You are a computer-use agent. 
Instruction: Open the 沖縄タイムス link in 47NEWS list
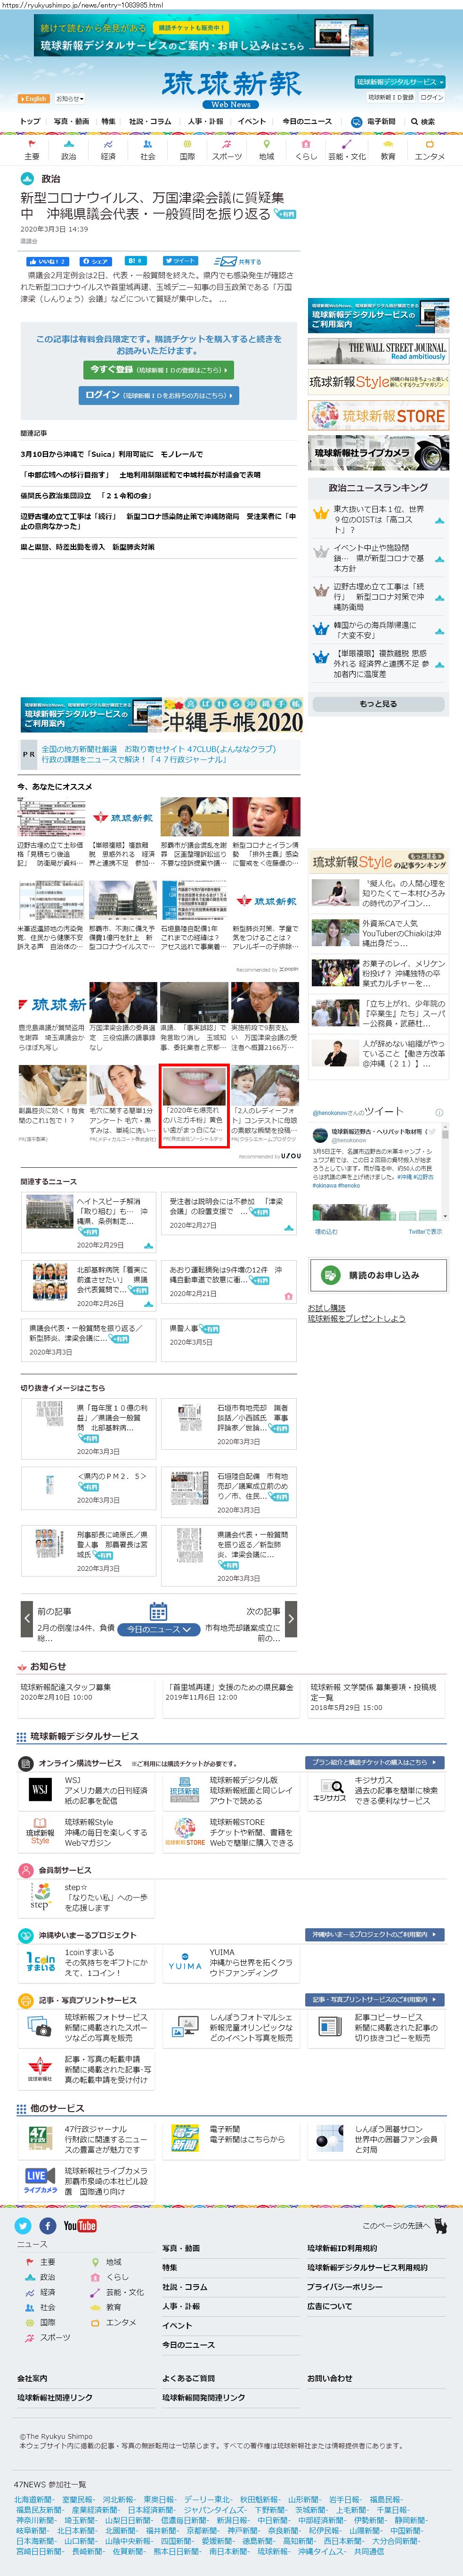322,2551
